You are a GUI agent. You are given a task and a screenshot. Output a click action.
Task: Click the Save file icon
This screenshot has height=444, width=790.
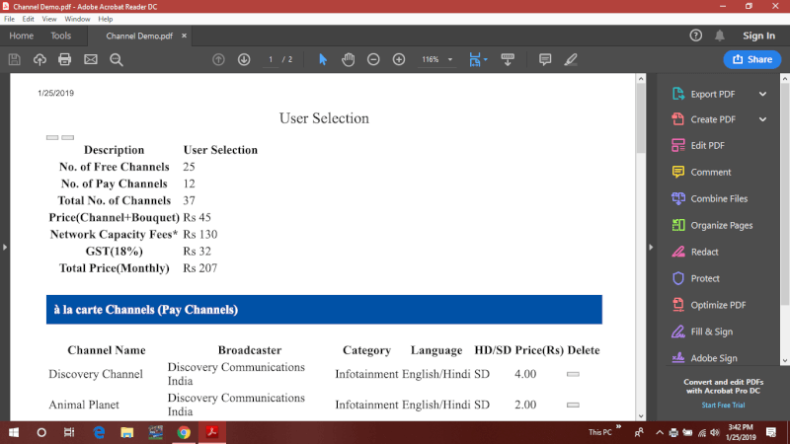(x=14, y=59)
